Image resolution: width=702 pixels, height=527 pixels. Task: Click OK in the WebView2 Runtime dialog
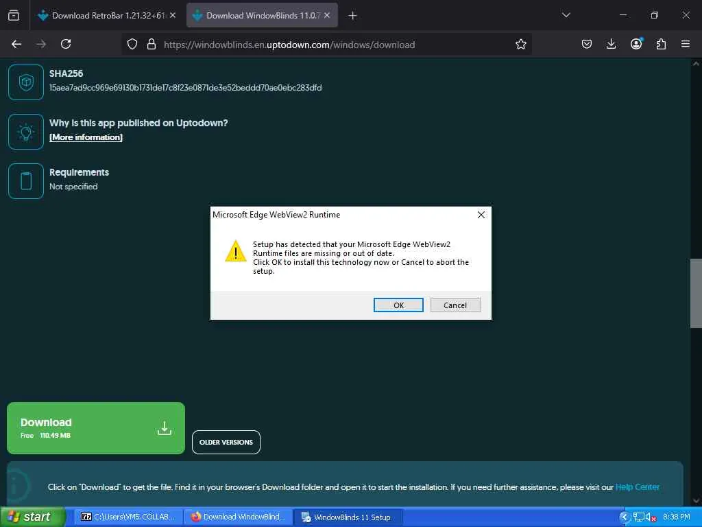[x=398, y=305]
